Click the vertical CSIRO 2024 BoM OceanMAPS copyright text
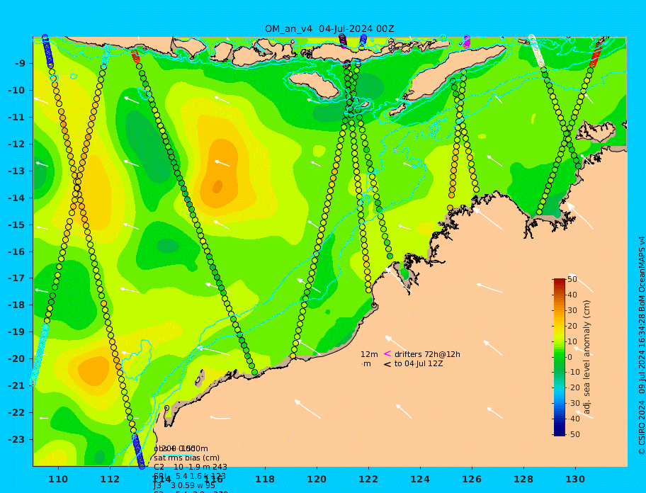The width and height of the screenshot is (646, 493). (x=641, y=346)
